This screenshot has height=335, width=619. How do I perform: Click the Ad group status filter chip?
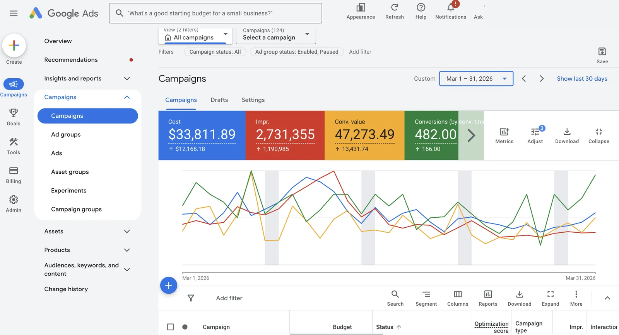[x=297, y=52]
